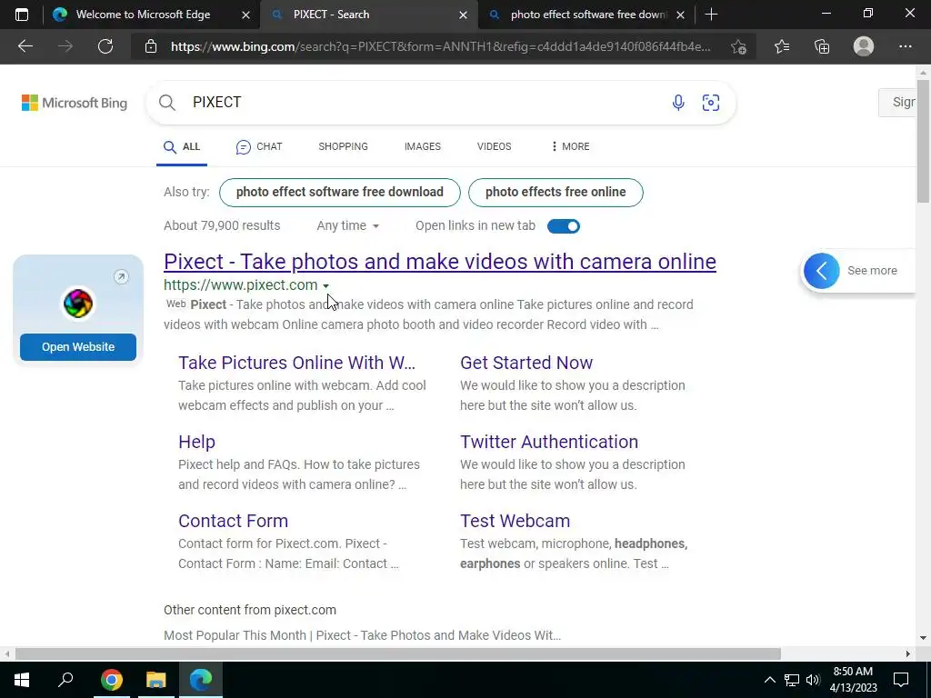Refresh the current page
This screenshot has height=698, width=931.
click(105, 46)
